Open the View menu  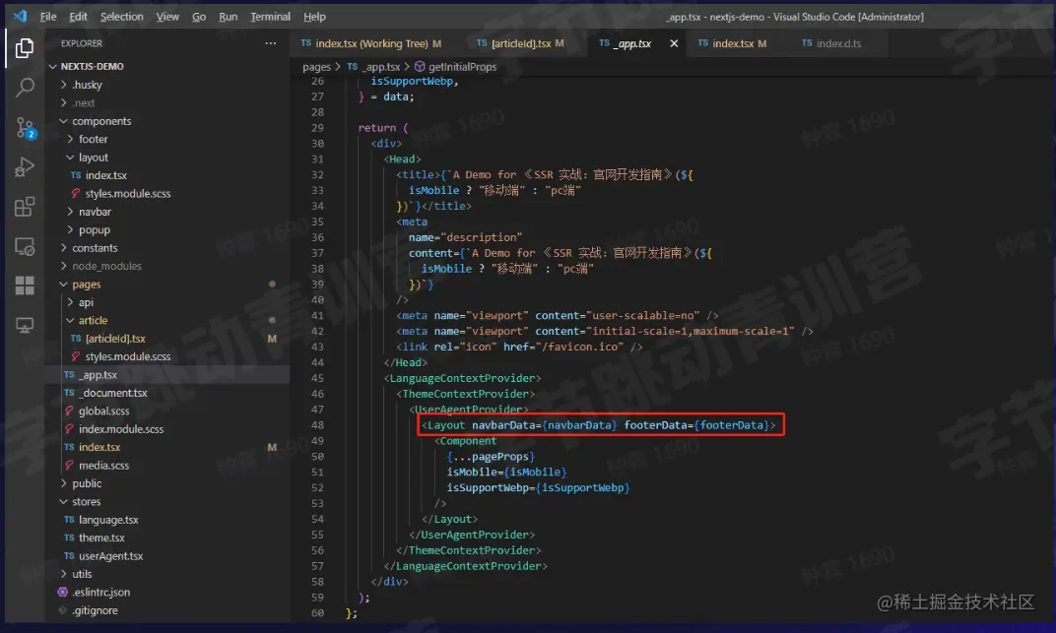coord(167,16)
